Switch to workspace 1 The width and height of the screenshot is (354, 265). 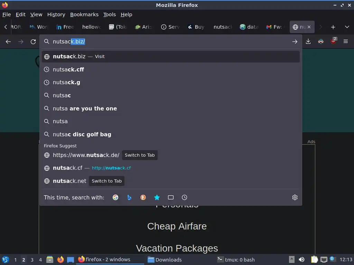click(15, 260)
